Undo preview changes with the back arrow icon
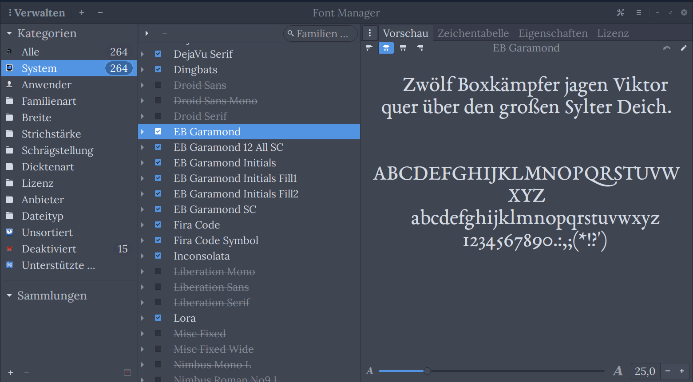The height and width of the screenshot is (382, 693). click(x=667, y=48)
